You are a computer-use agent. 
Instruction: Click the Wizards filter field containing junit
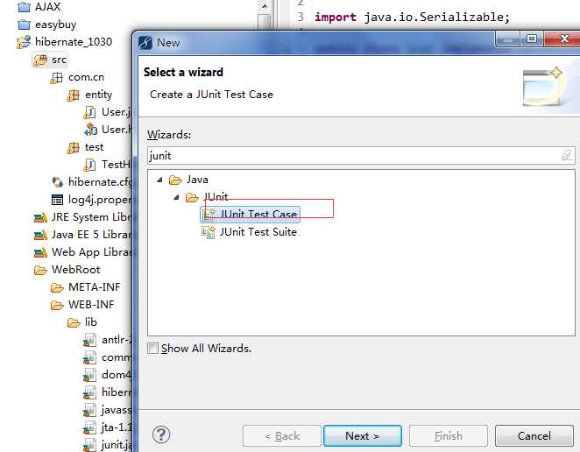(361, 155)
